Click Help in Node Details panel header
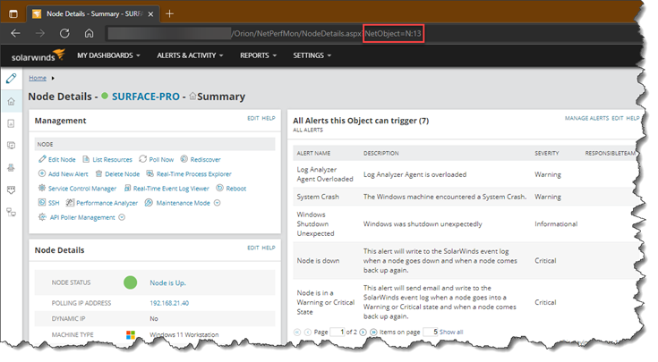This screenshot has width=658, height=362. click(x=269, y=248)
